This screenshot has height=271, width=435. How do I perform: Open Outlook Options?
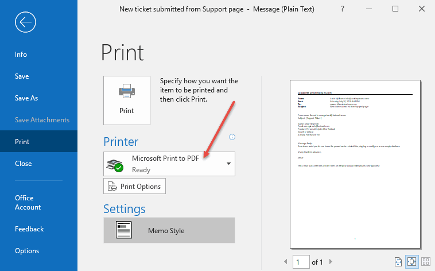coord(27,251)
